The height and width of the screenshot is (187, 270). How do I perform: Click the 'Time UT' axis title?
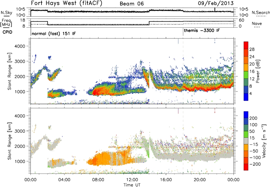point(132,185)
